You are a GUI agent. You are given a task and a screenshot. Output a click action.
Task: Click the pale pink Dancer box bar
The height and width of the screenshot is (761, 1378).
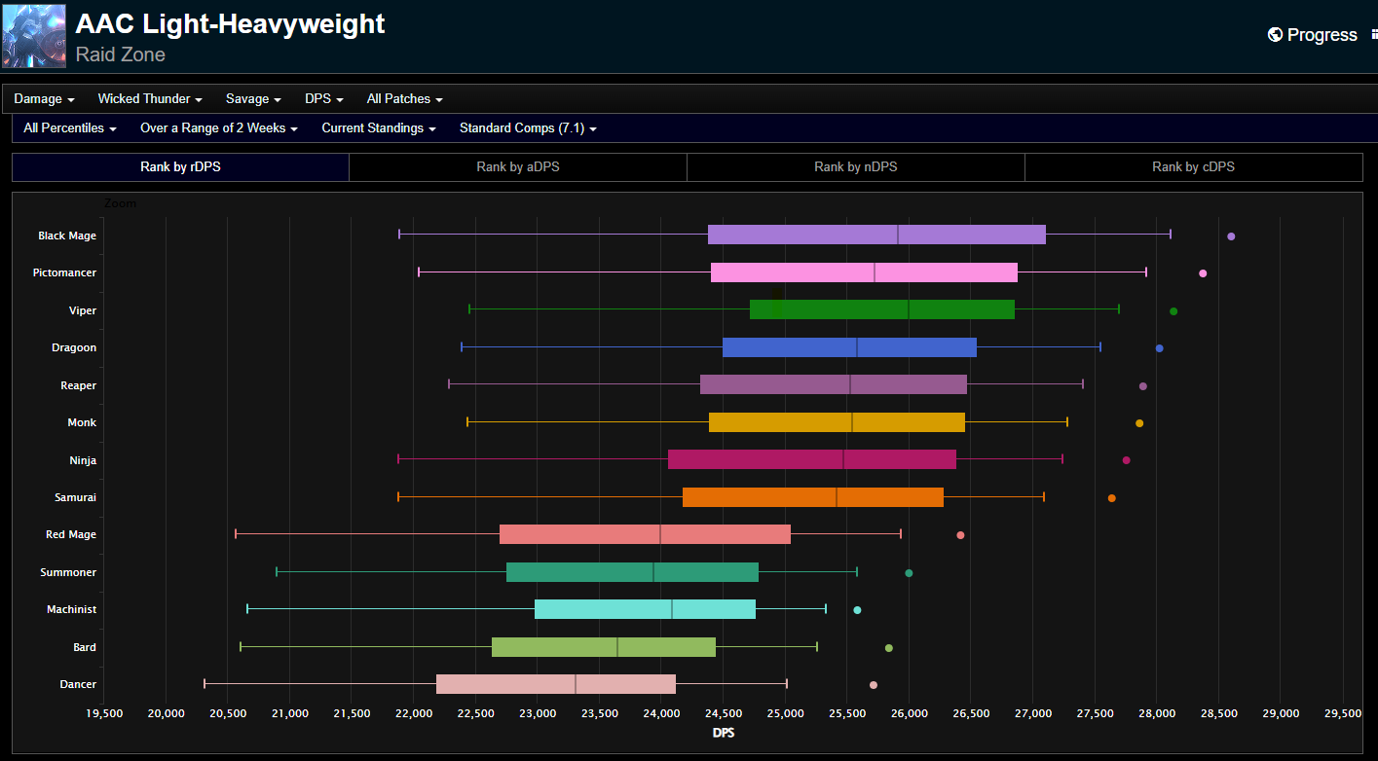[x=556, y=684]
